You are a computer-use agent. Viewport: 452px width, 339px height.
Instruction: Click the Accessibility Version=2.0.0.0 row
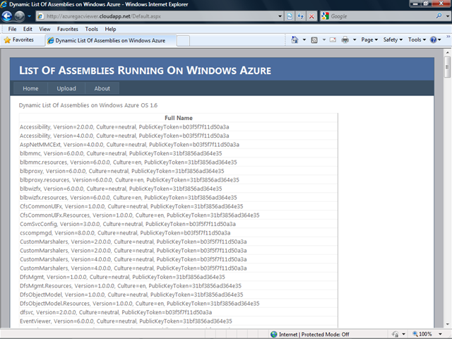(x=179, y=127)
